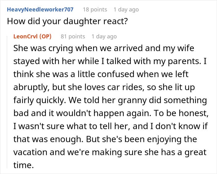Open HeavyNeedleworker707's user profile

coord(40,9)
